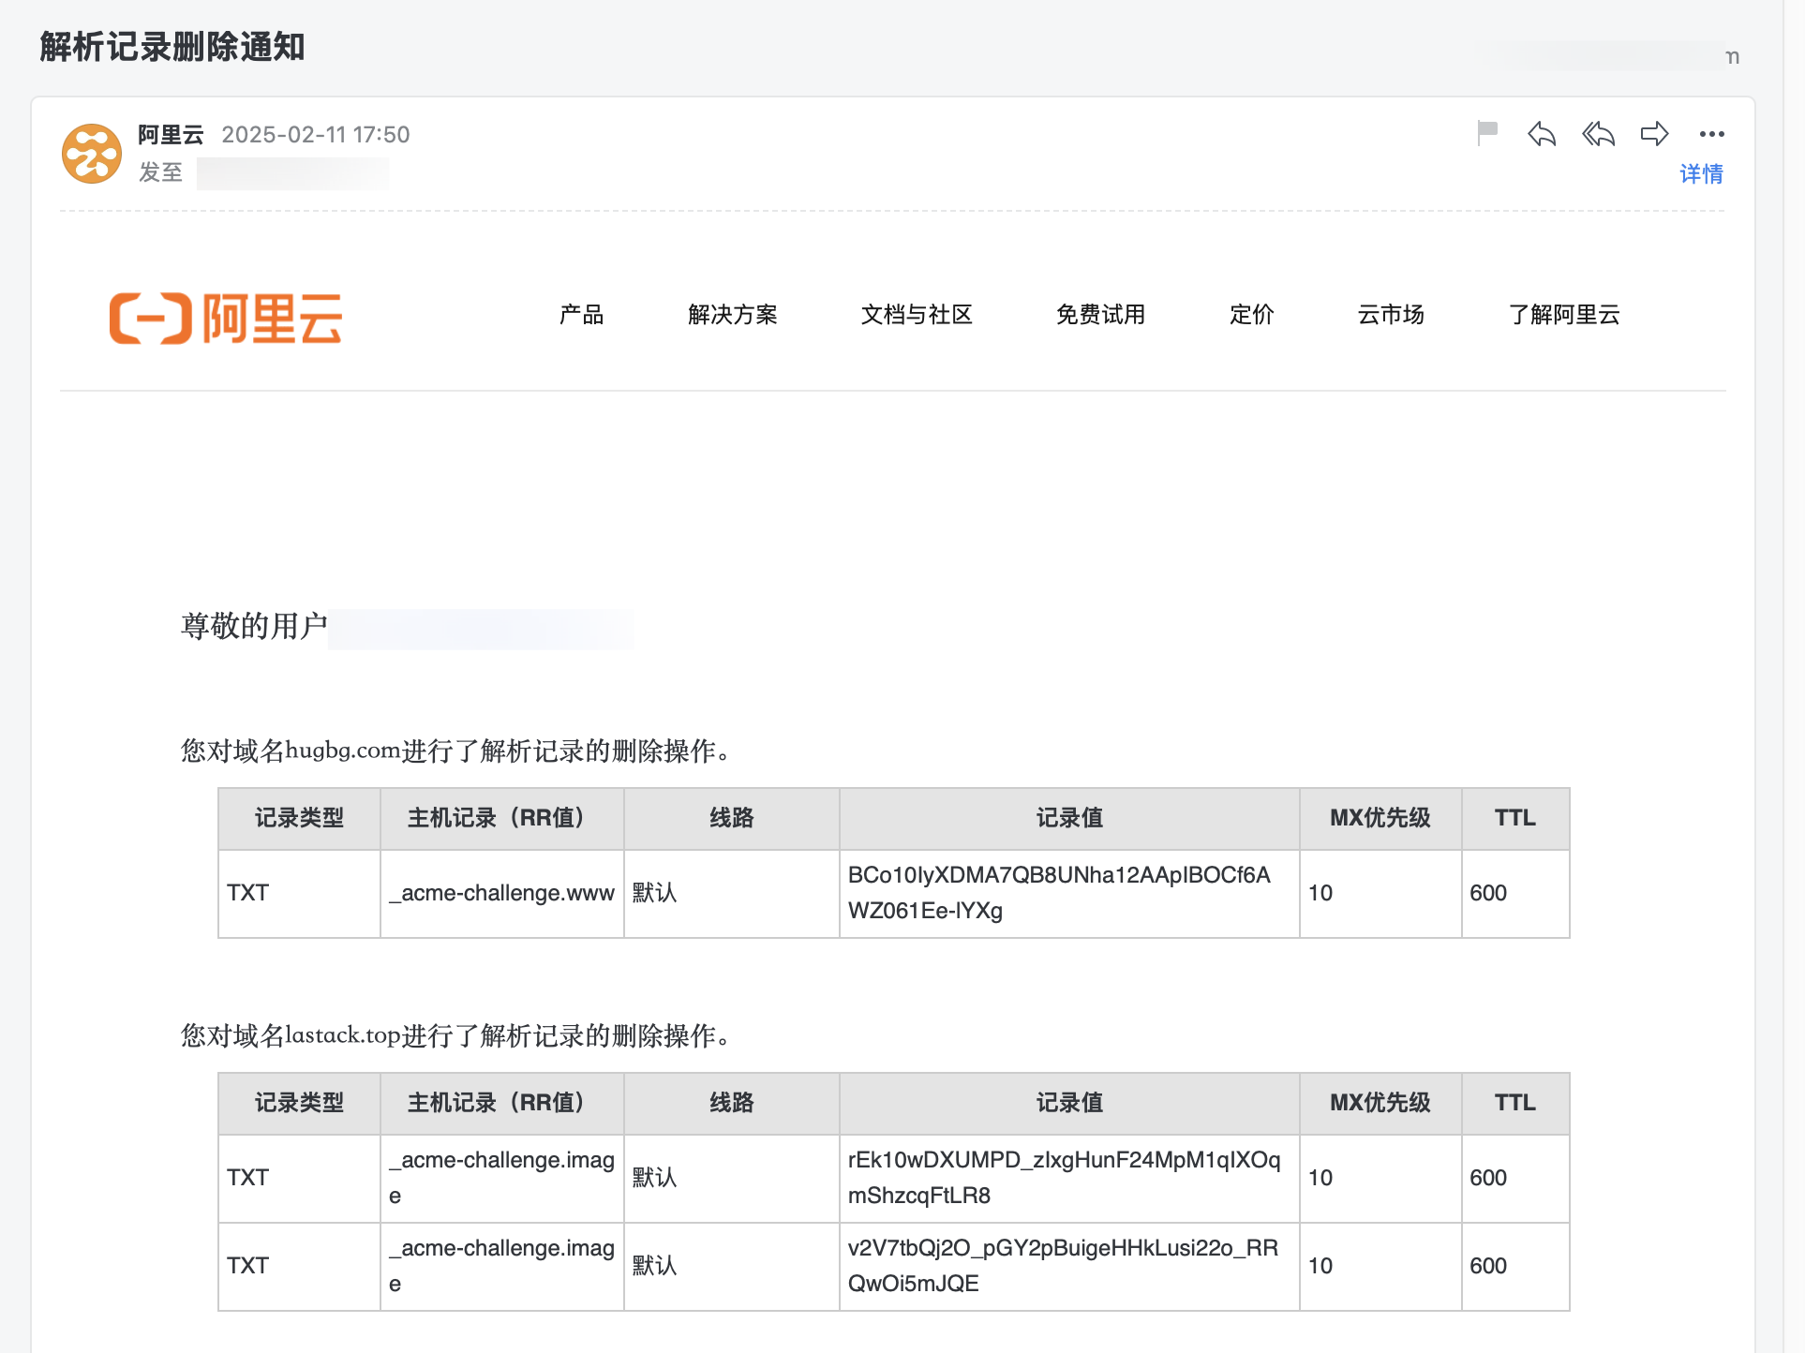Click the _acme-challenge.www host record cell
This screenshot has width=1805, height=1353.
point(501,893)
